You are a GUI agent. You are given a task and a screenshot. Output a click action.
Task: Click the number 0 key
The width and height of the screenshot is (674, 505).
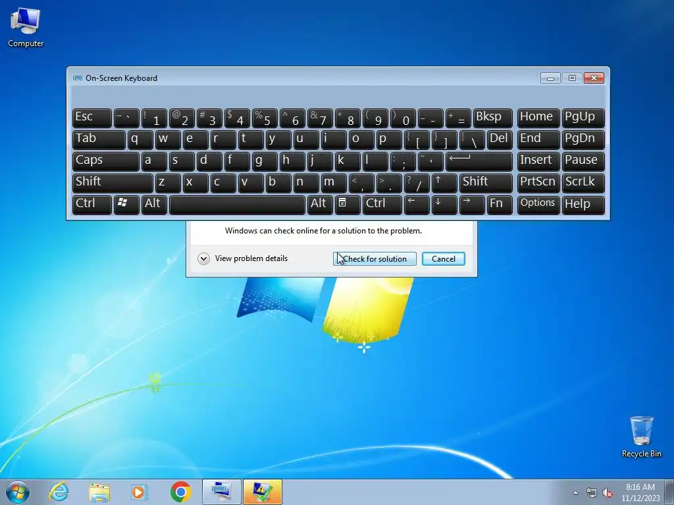tap(403, 118)
